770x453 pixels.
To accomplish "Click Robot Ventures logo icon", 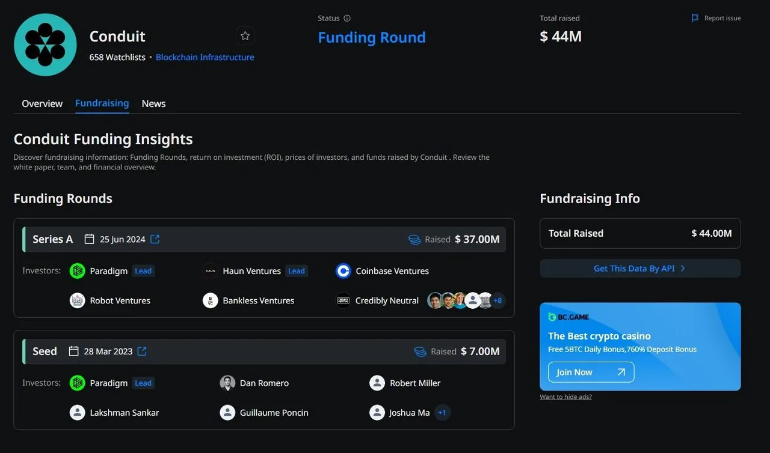I will [78, 300].
